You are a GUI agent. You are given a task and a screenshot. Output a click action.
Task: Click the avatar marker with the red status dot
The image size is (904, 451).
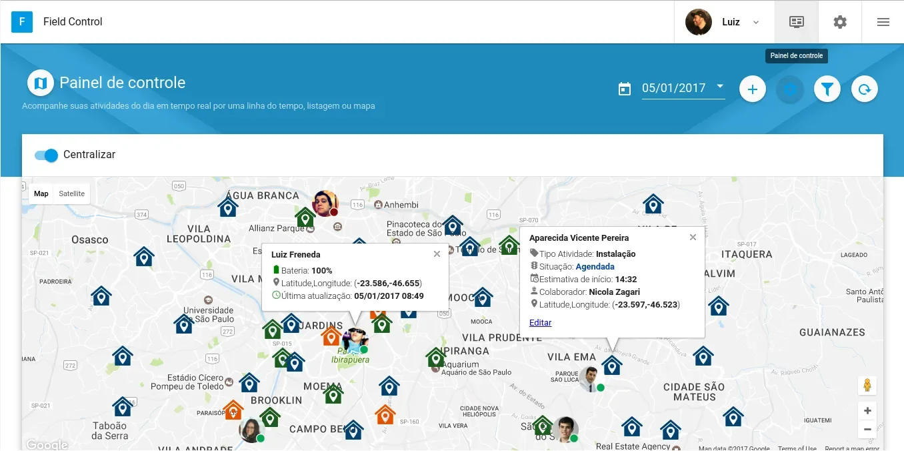[x=325, y=203]
